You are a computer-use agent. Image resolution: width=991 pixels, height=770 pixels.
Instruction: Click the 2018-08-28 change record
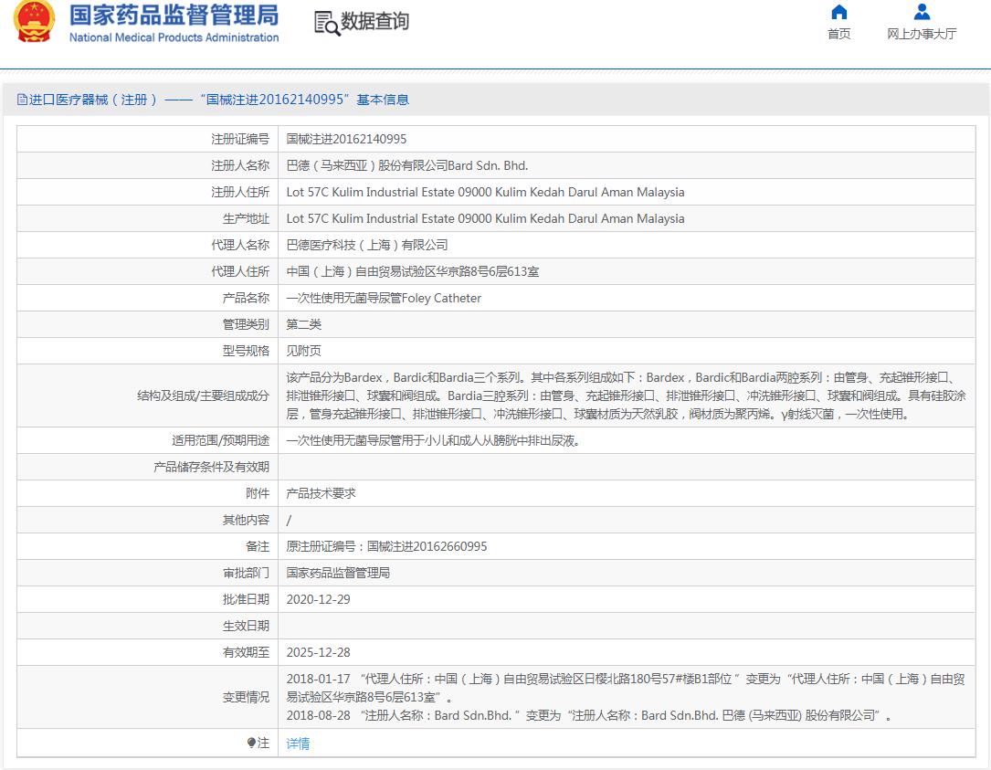point(589,715)
